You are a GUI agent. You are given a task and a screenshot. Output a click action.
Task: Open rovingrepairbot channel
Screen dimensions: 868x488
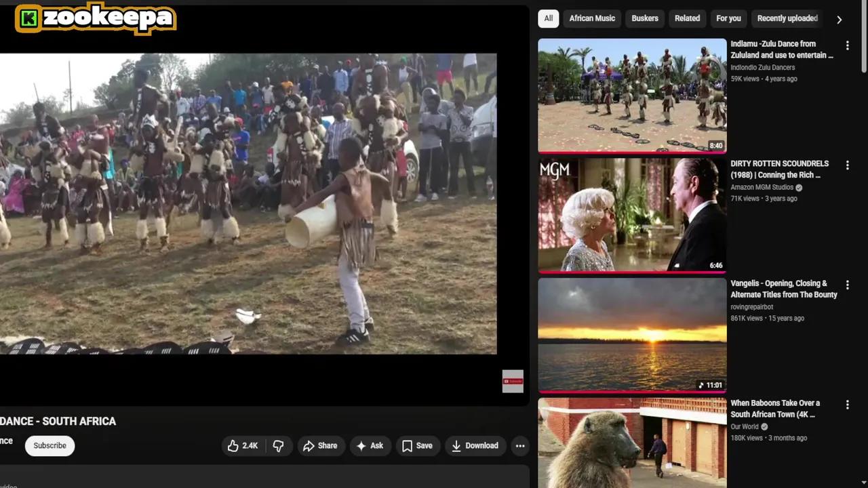751,307
